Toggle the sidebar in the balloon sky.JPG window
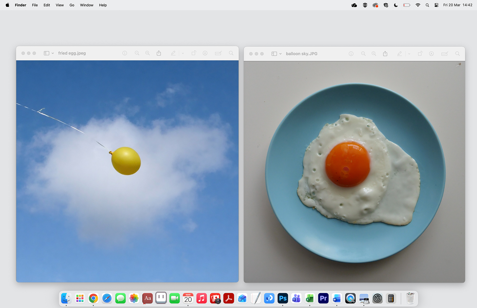Viewport: 477px width, 308px height. (x=274, y=53)
